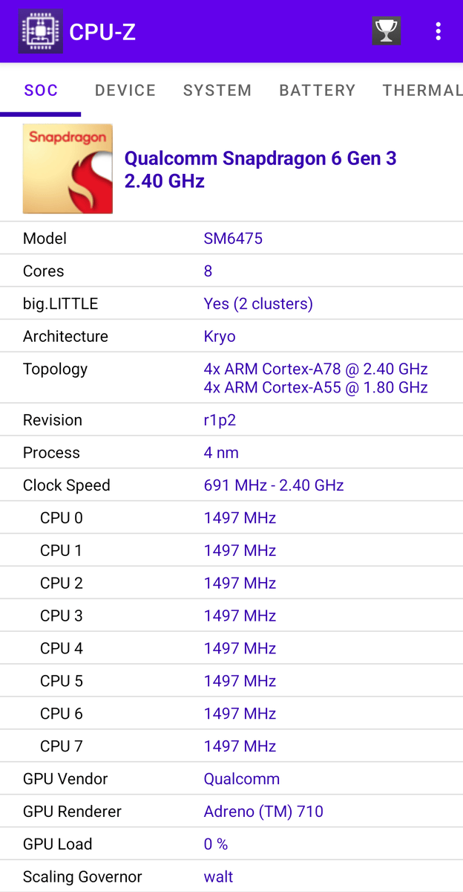Select the THERMAL tab
This screenshot has height=892, width=463.
click(x=421, y=90)
